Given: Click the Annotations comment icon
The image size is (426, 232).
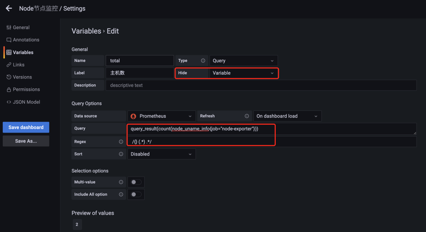Looking at the screenshot, I should tap(9, 40).
